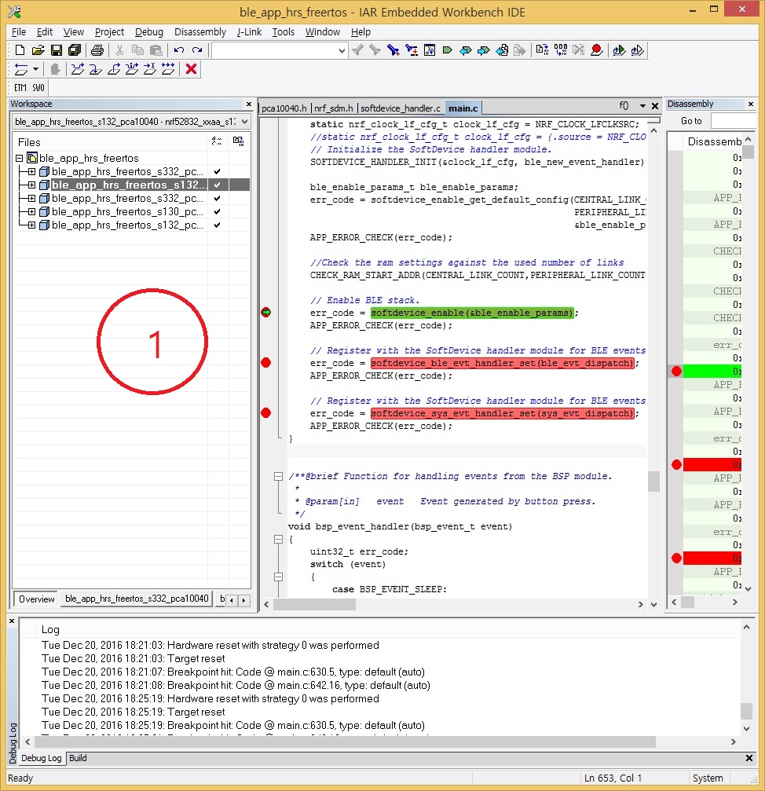This screenshot has height=791, width=765.
Task: Select the Overview workspace tab
Action: coord(37,599)
